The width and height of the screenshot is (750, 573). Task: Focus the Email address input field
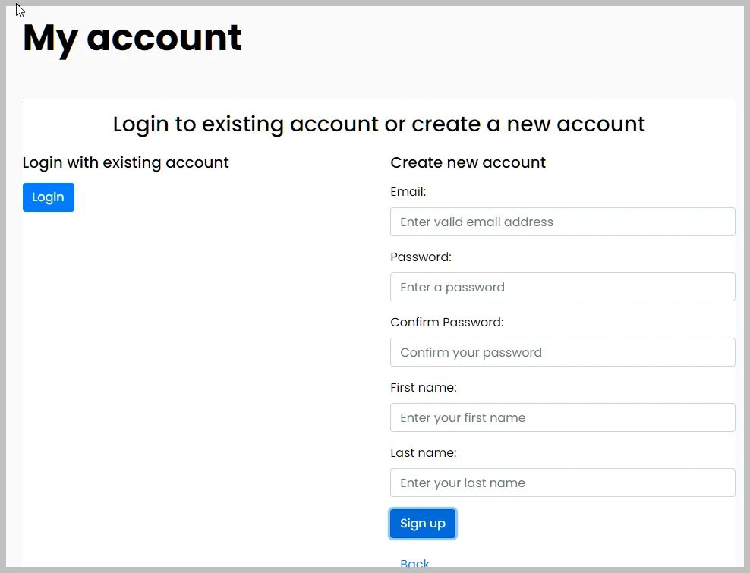[562, 222]
